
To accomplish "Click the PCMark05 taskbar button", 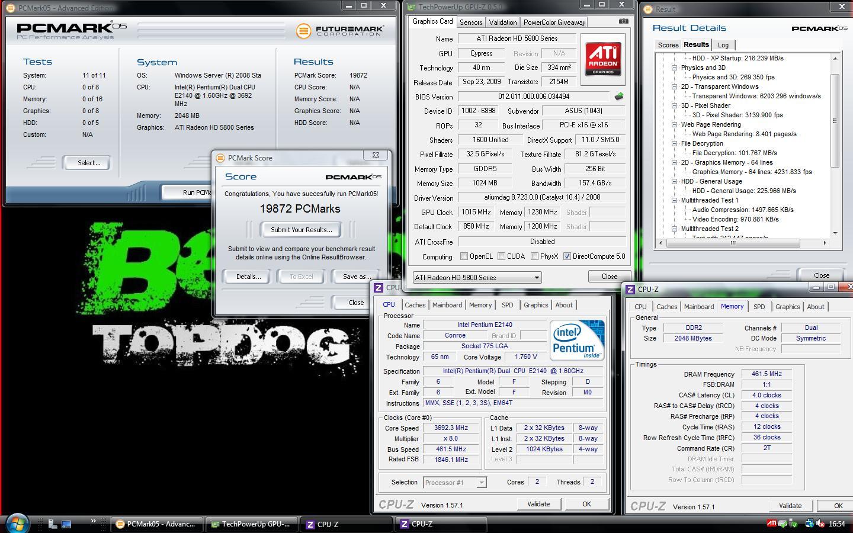I will point(156,524).
